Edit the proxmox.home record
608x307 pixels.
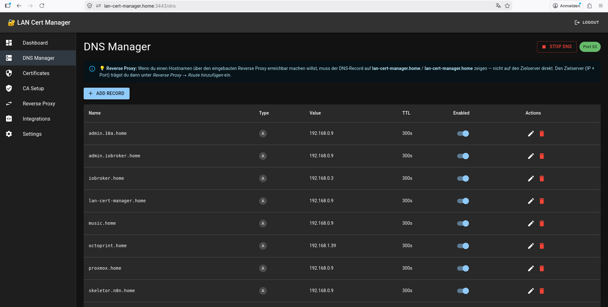pyautogui.click(x=531, y=268)
